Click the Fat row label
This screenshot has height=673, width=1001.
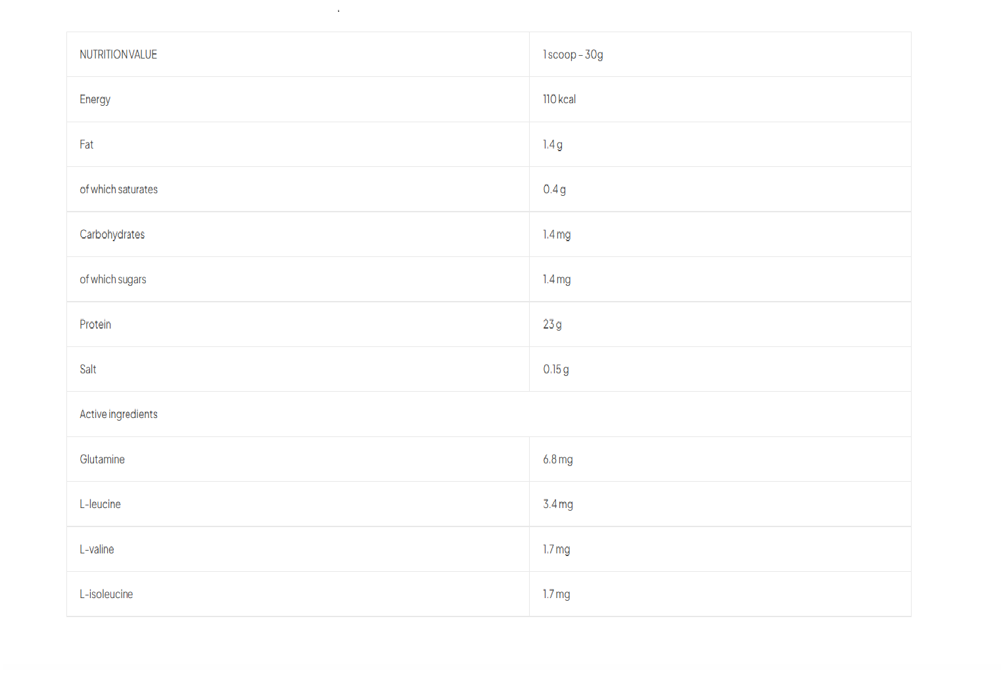[87, 145]
